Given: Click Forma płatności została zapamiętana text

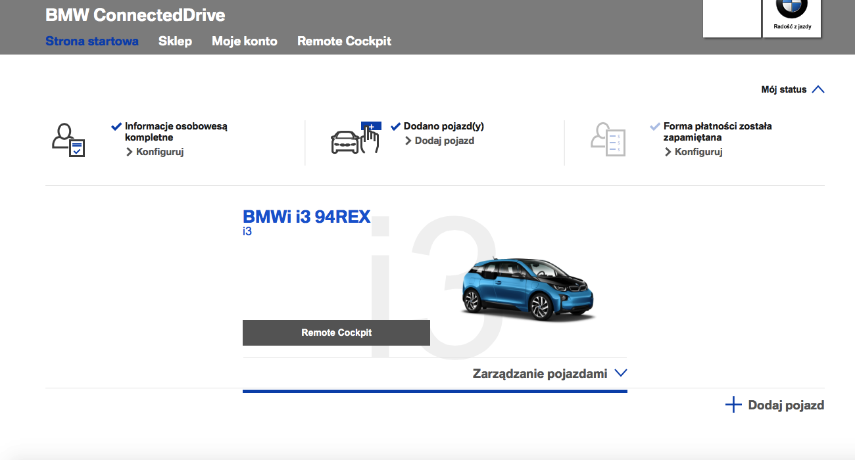Looking at the screenshot, I should click(x=718, y=131).
